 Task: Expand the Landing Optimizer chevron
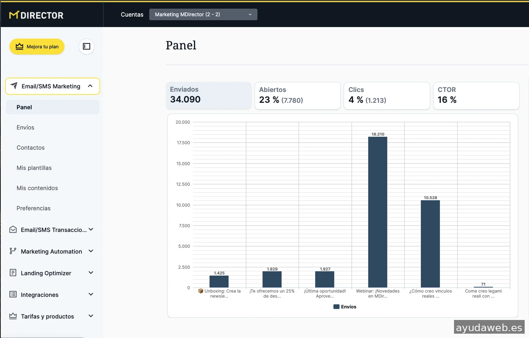pyautogui.click(x=91, y=273)
